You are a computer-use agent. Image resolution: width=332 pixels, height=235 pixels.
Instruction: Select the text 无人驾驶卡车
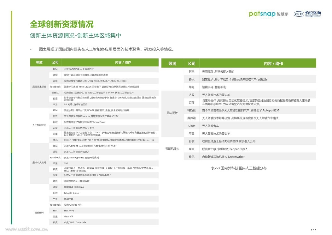pos(211,126)
